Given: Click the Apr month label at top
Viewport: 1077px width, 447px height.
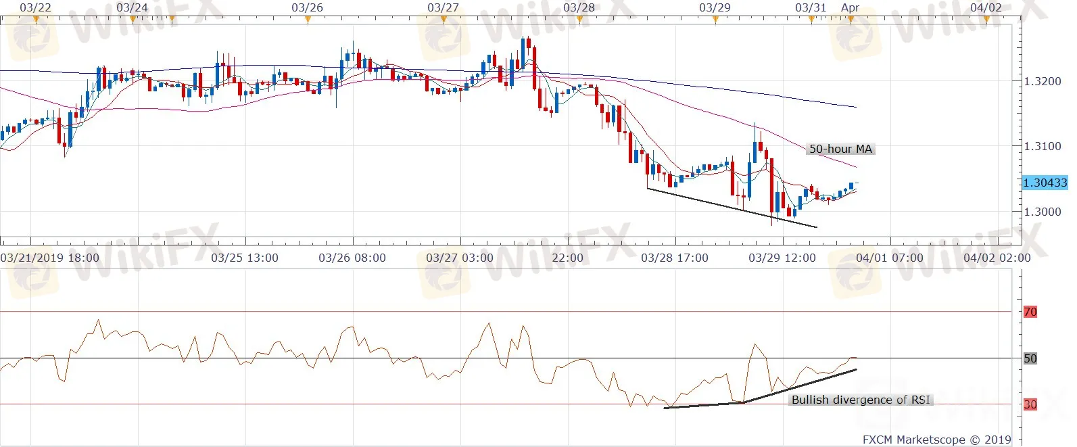Looking at the screenshot, I should [x=850, y=7].
